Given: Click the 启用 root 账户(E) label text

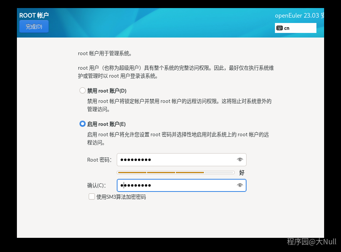Looking at the screenshot, I should coord(106,124).
